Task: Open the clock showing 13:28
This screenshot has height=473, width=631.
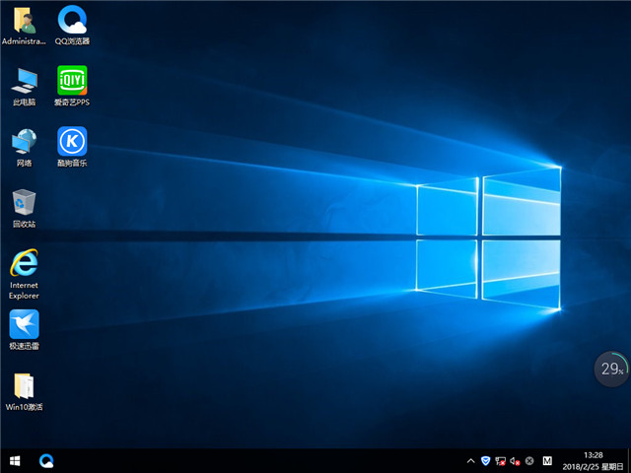Action: pyautogui.click(x=594, y=461)
